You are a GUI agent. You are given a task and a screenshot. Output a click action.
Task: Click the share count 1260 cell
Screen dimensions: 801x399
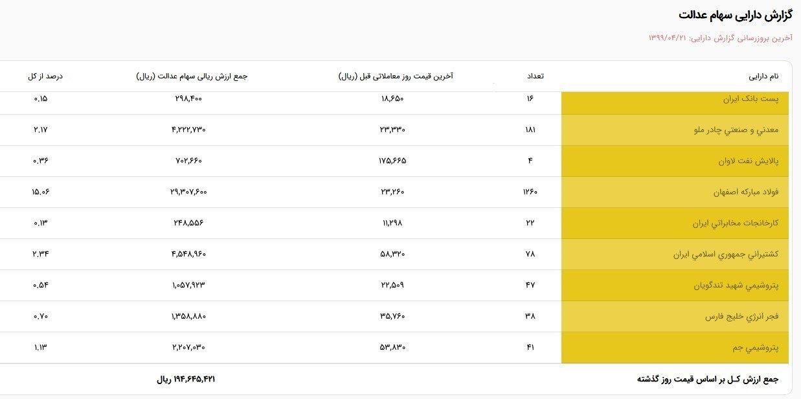pos(530,192)
